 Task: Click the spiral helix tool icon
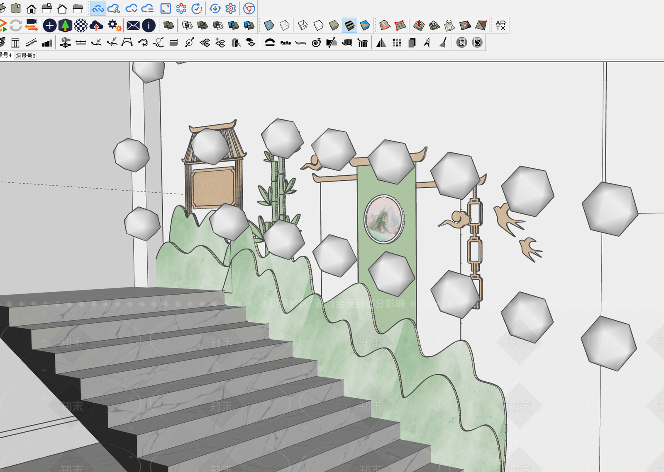click(x=316, y=42)
